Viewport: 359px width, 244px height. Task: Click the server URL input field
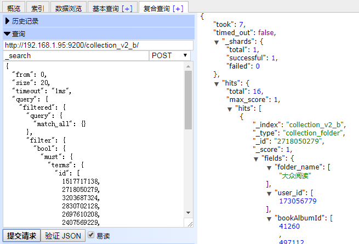point(98,45)
